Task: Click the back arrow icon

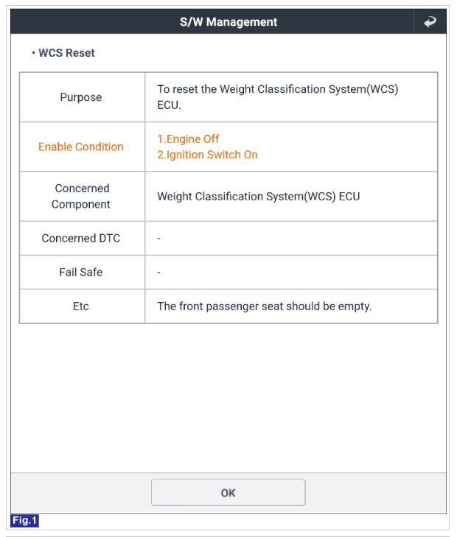Action: (430, 22)
